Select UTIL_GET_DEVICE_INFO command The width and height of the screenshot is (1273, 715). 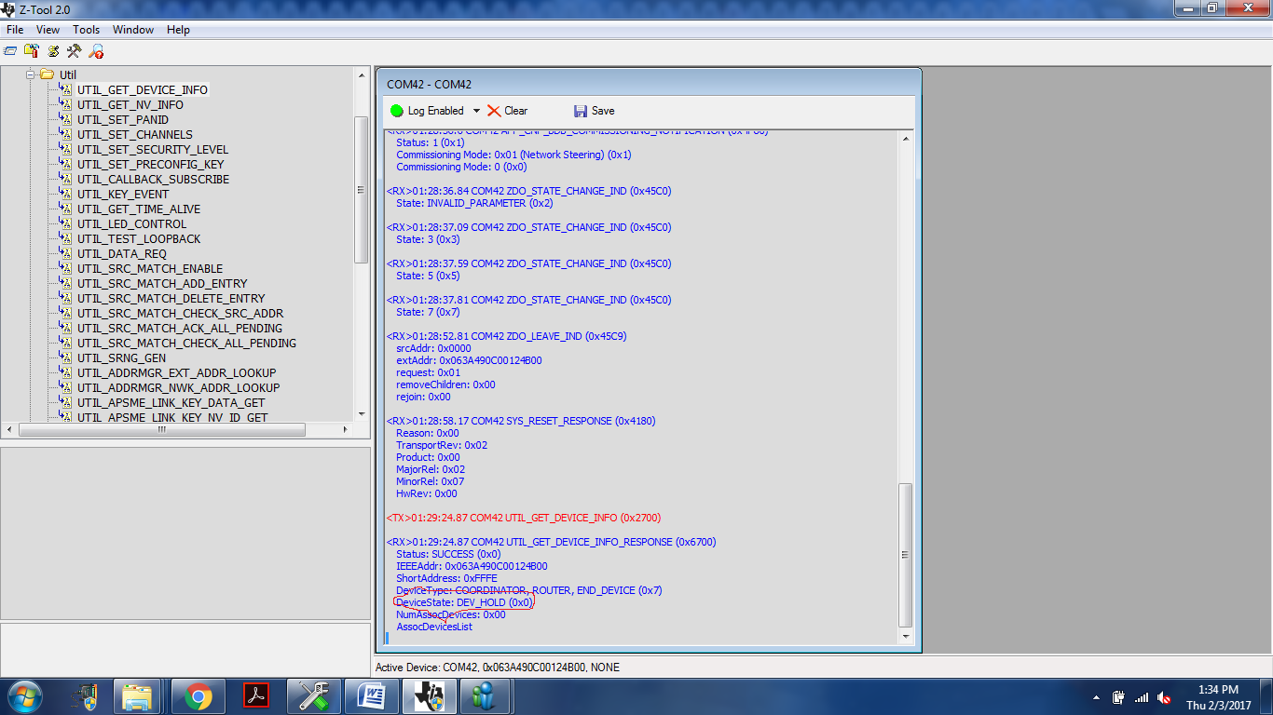point(143,90)
